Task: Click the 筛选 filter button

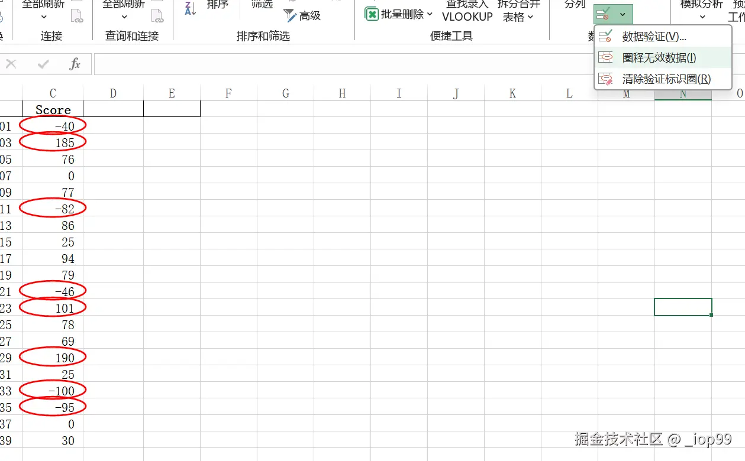Action: [262, 5]
